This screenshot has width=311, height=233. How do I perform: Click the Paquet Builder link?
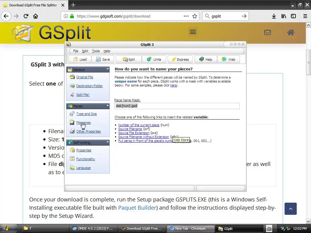point(137,208)
